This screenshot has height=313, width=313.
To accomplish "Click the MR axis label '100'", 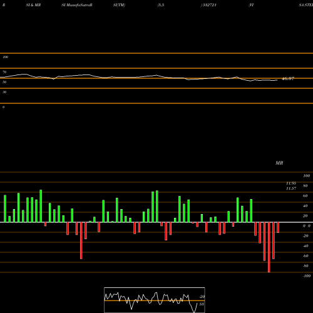I will [x=306, y=176].
